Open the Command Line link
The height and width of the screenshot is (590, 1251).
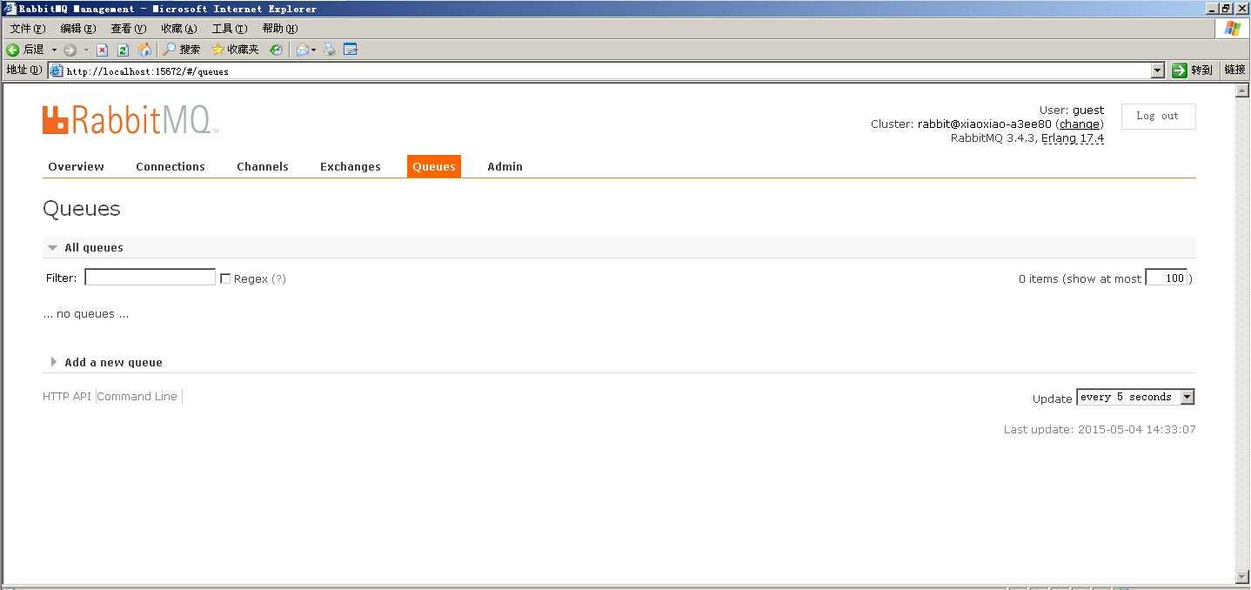(137, 396)
